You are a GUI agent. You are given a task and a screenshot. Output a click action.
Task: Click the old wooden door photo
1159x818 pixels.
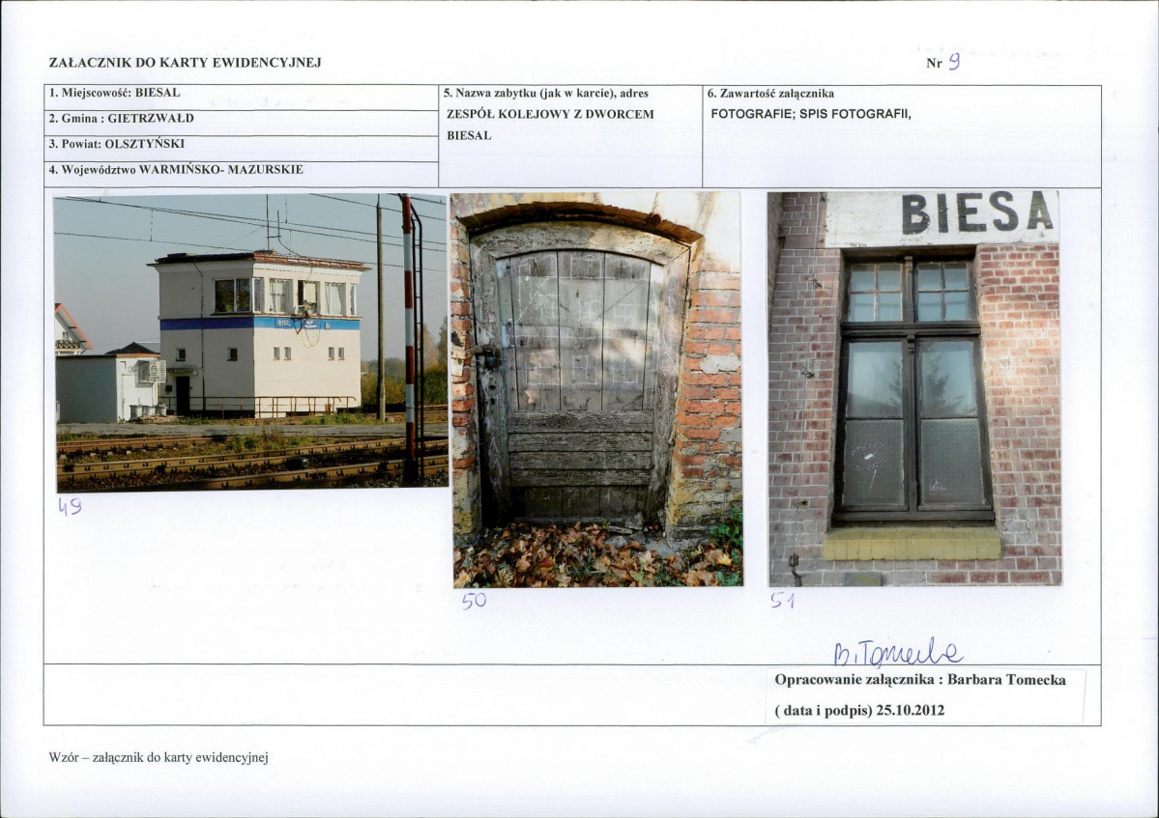597,389
